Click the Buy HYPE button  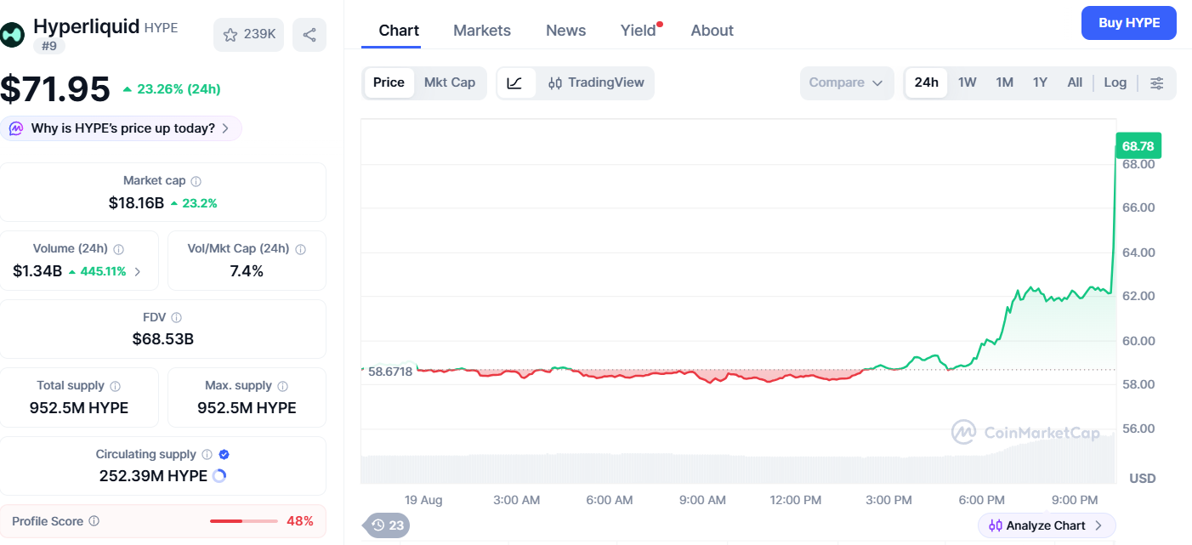pos(1128,23)
